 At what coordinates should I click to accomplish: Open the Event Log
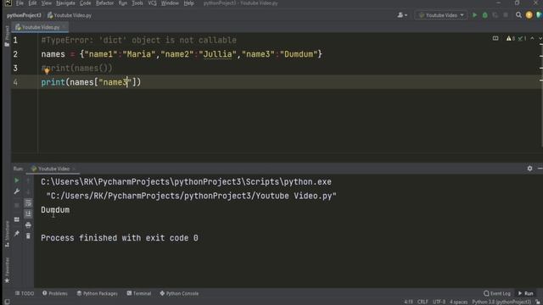tap(497, 293)
